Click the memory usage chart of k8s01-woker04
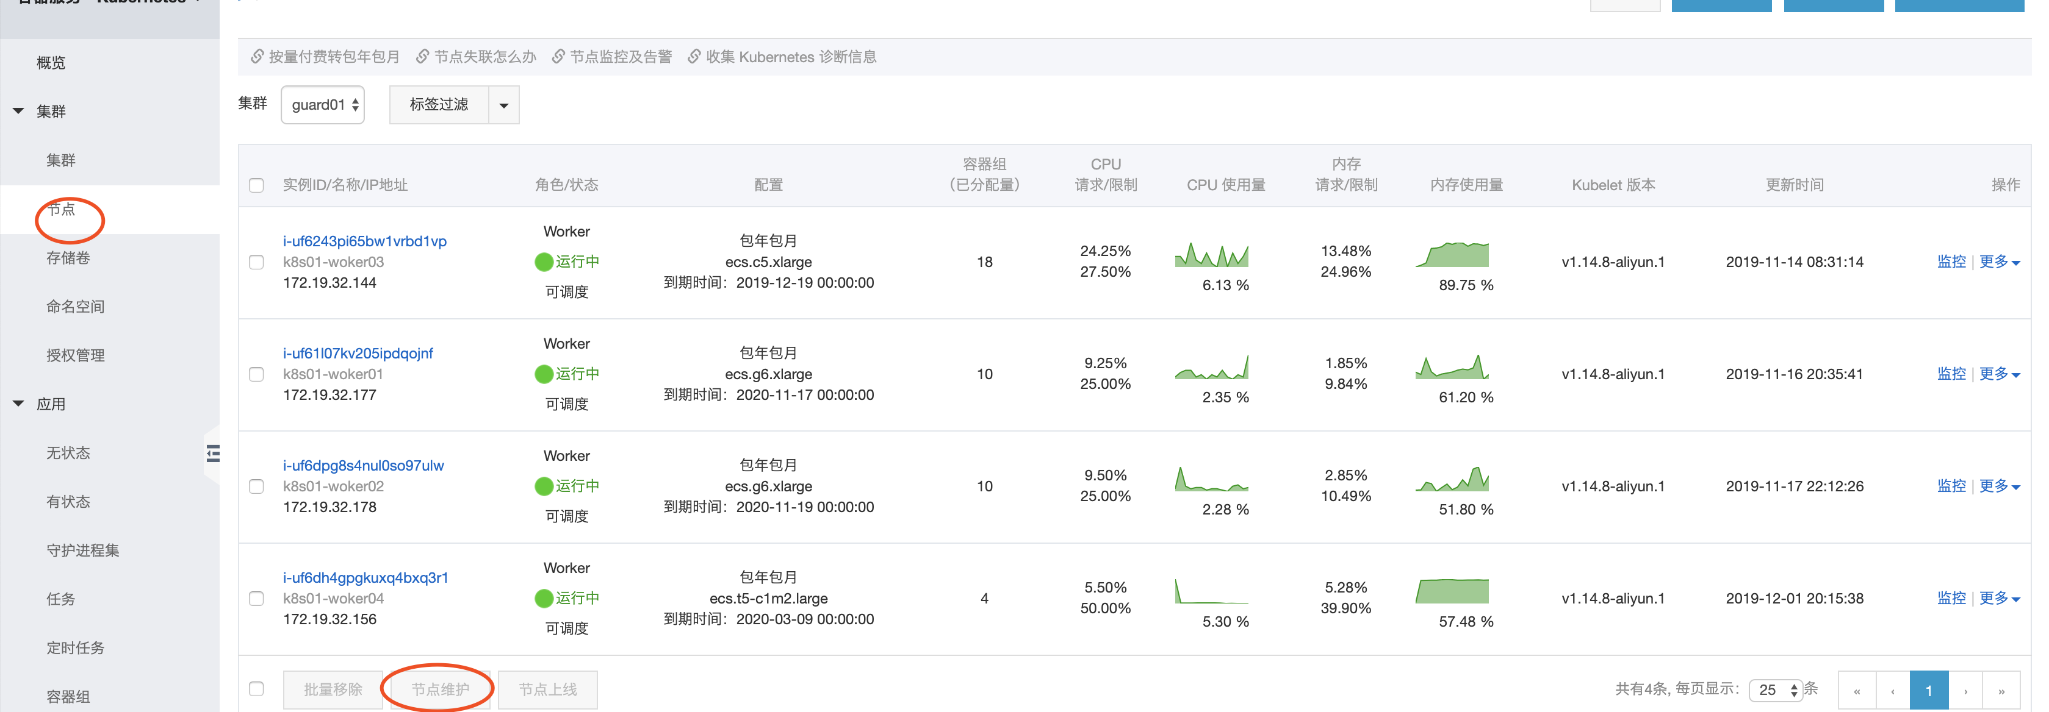Screen dimensions: 2049x712 (1452, 591)
